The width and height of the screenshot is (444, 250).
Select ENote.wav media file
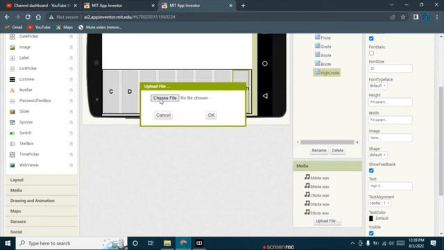[x=317, y=212]
